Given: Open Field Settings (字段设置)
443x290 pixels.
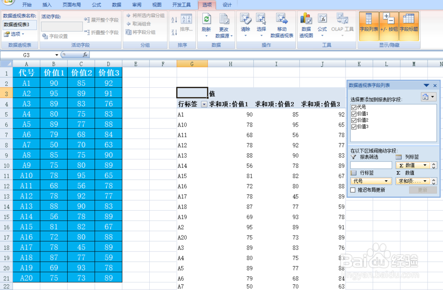Looking at the screenshot, I should (x=55, y=36).
